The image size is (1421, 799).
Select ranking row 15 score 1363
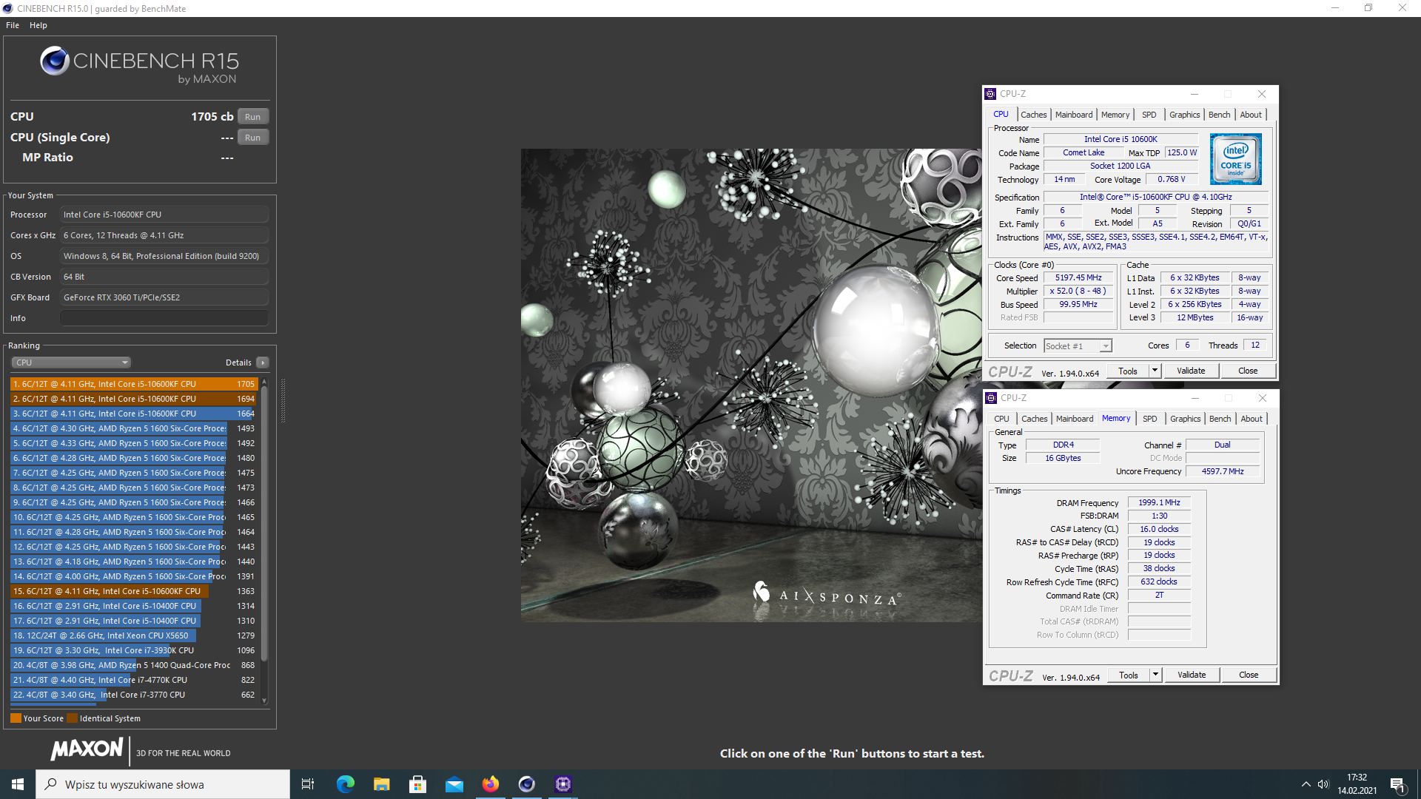point(134,591)
